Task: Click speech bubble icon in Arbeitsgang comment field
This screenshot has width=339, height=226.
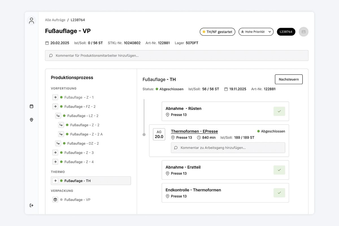Action: [176, 148]
